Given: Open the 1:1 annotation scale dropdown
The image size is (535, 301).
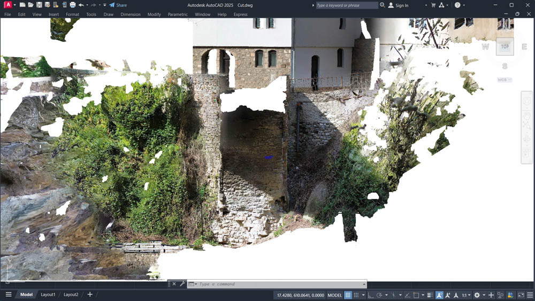Looking at the screenshot, I should click(466, 295).
